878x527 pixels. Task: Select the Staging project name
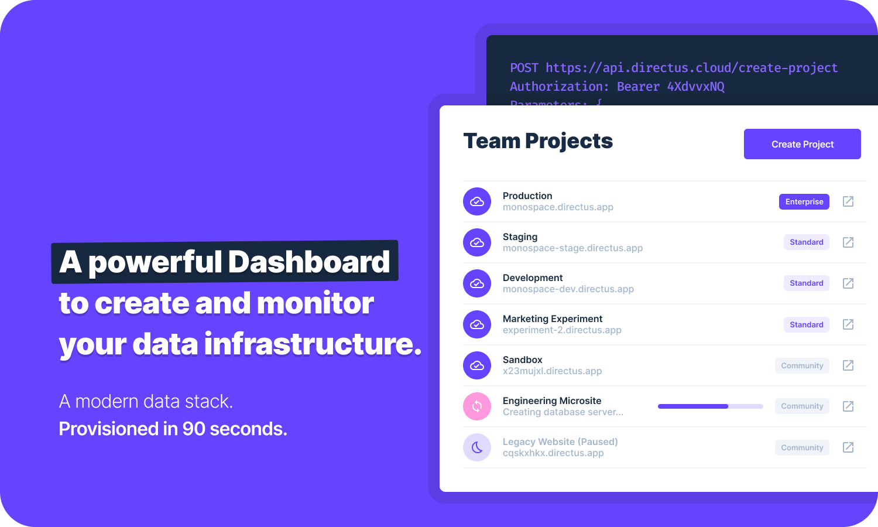click(520, 237)
